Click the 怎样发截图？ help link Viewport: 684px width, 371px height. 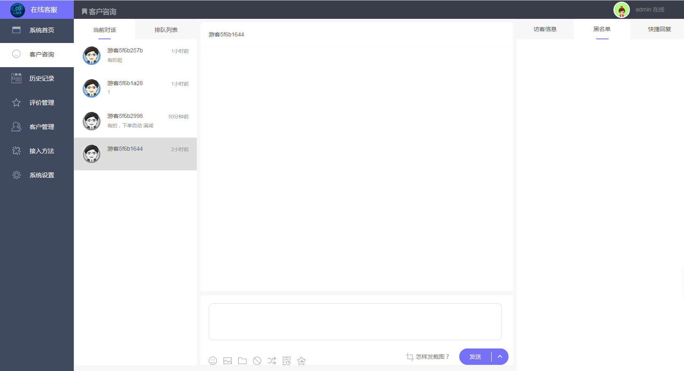pyautogui.click(x=432, y=357)
